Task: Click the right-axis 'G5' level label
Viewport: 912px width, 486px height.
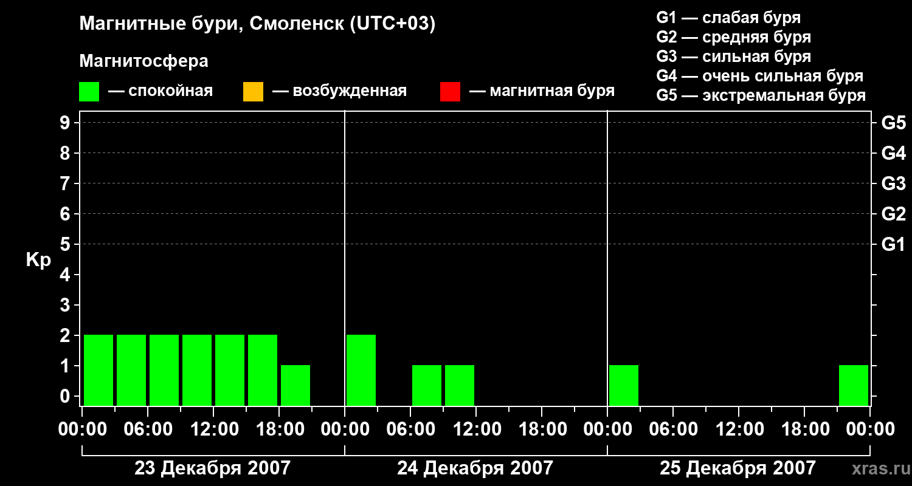Action: (x=893, y=123)
